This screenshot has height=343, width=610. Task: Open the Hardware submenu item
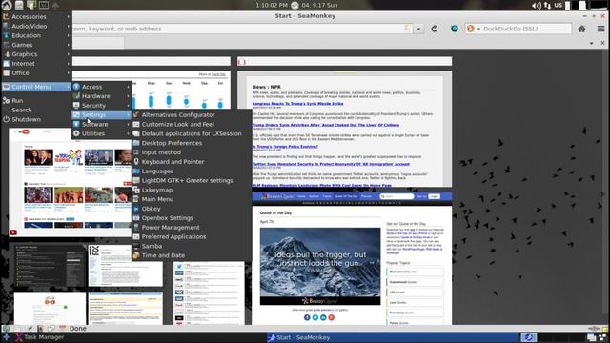pyautogui.click(x=102, y=96)
